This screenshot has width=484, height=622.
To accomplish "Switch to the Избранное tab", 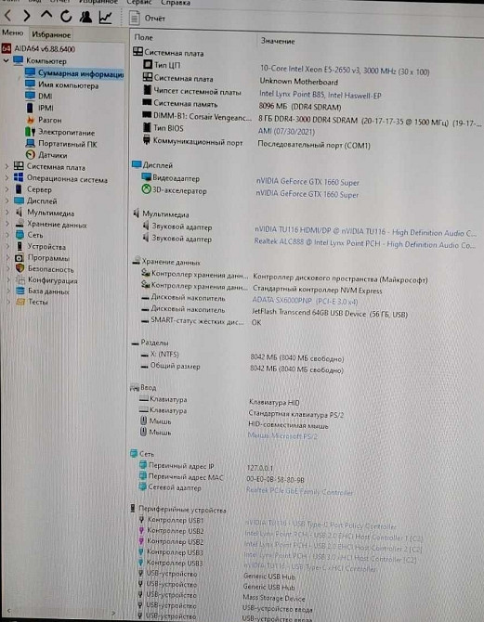I will tap(51, 35).
